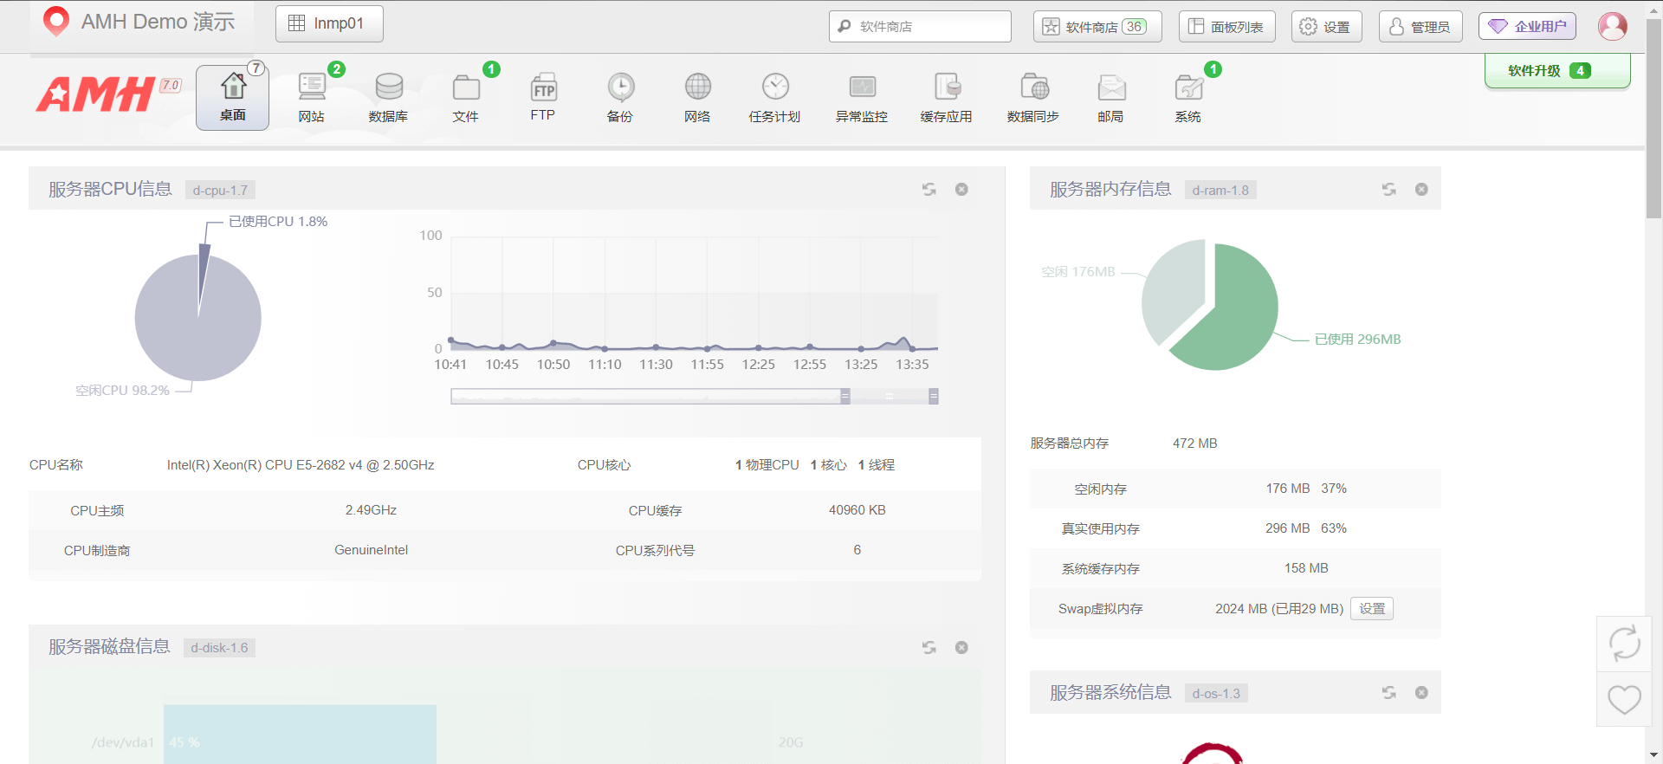Close the 服务器系统信息 panel
This screenshot has width=1663, height=764.
1421,692
